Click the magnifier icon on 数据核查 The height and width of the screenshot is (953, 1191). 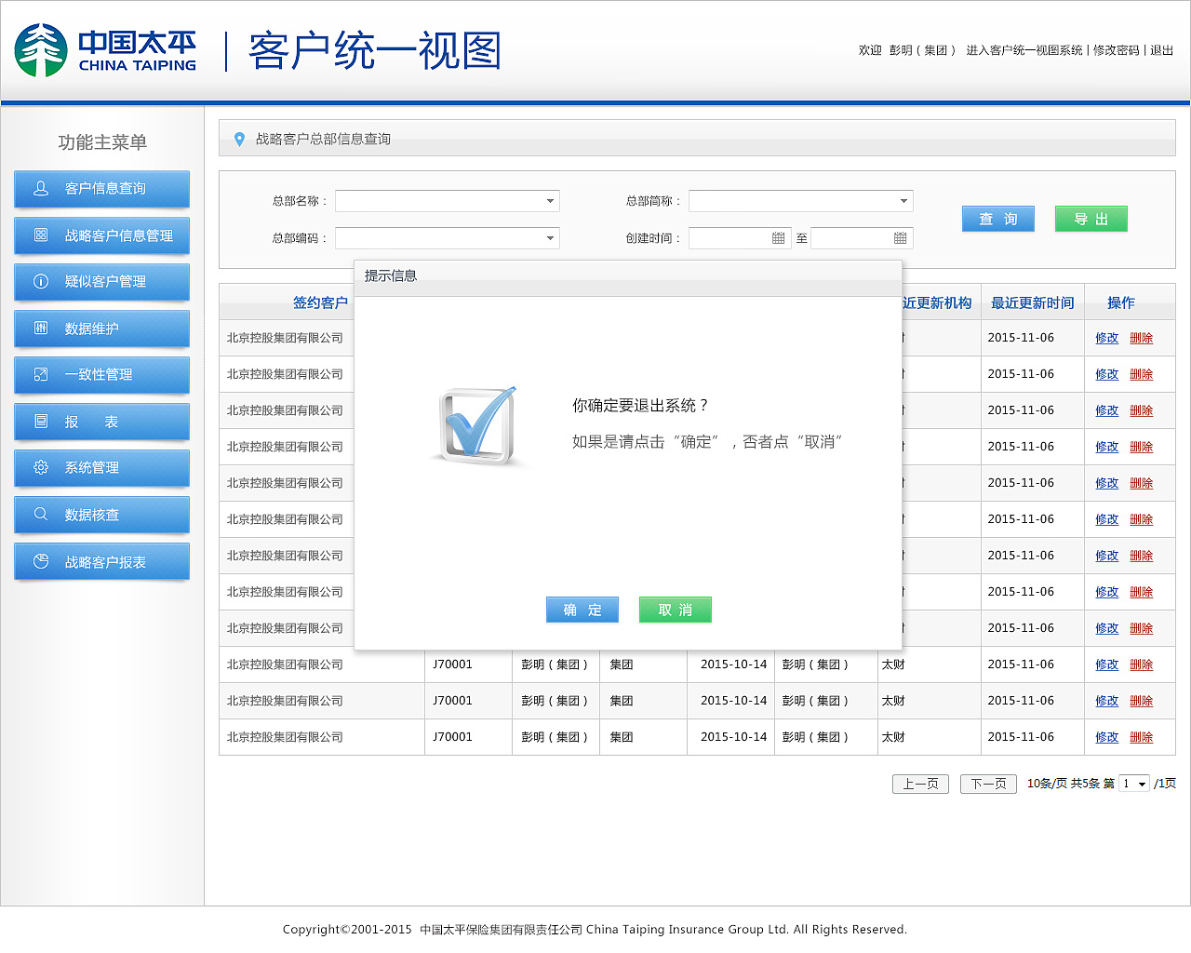[40, 515]
